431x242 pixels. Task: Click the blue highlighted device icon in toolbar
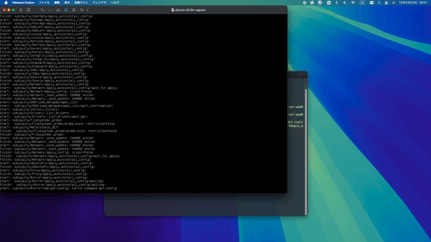coord(66,9)
